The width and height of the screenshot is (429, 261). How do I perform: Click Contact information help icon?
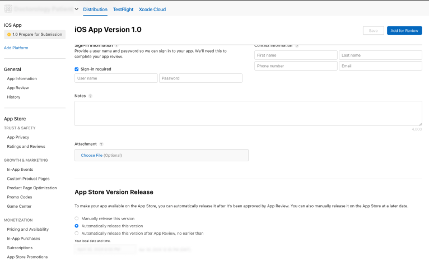297,46
